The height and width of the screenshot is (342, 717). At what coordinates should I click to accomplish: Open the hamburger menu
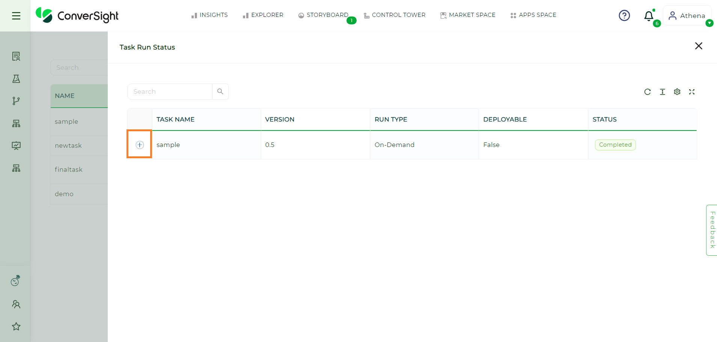(x=16, y=16)
